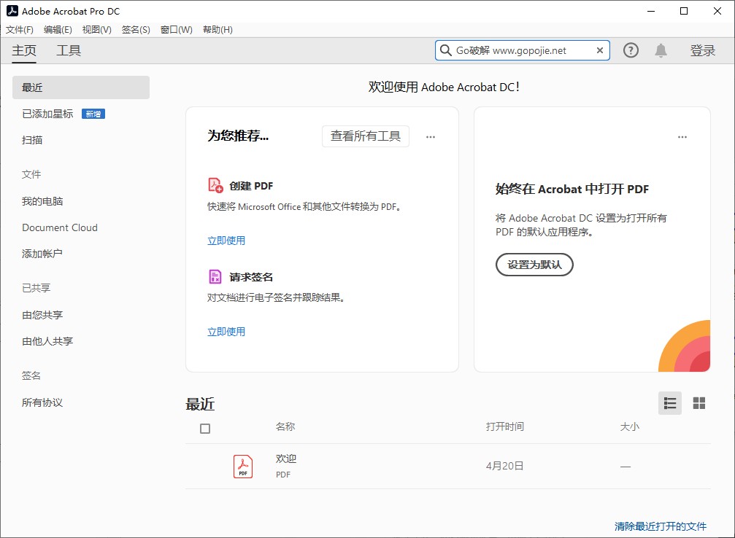Open the more options dots on default PDF card
This screenshot has height=538, width=735.
tap(682, 137)
